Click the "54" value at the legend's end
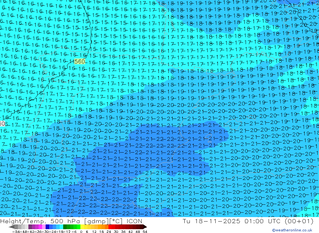This screenshot has width=319, height=233. pos(145,232)
